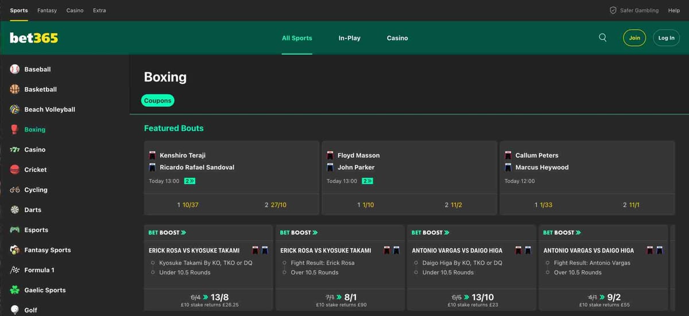Screen dimensions: 689x316
Task: Click the Basketball icon in sidebar
Action: 15,89
